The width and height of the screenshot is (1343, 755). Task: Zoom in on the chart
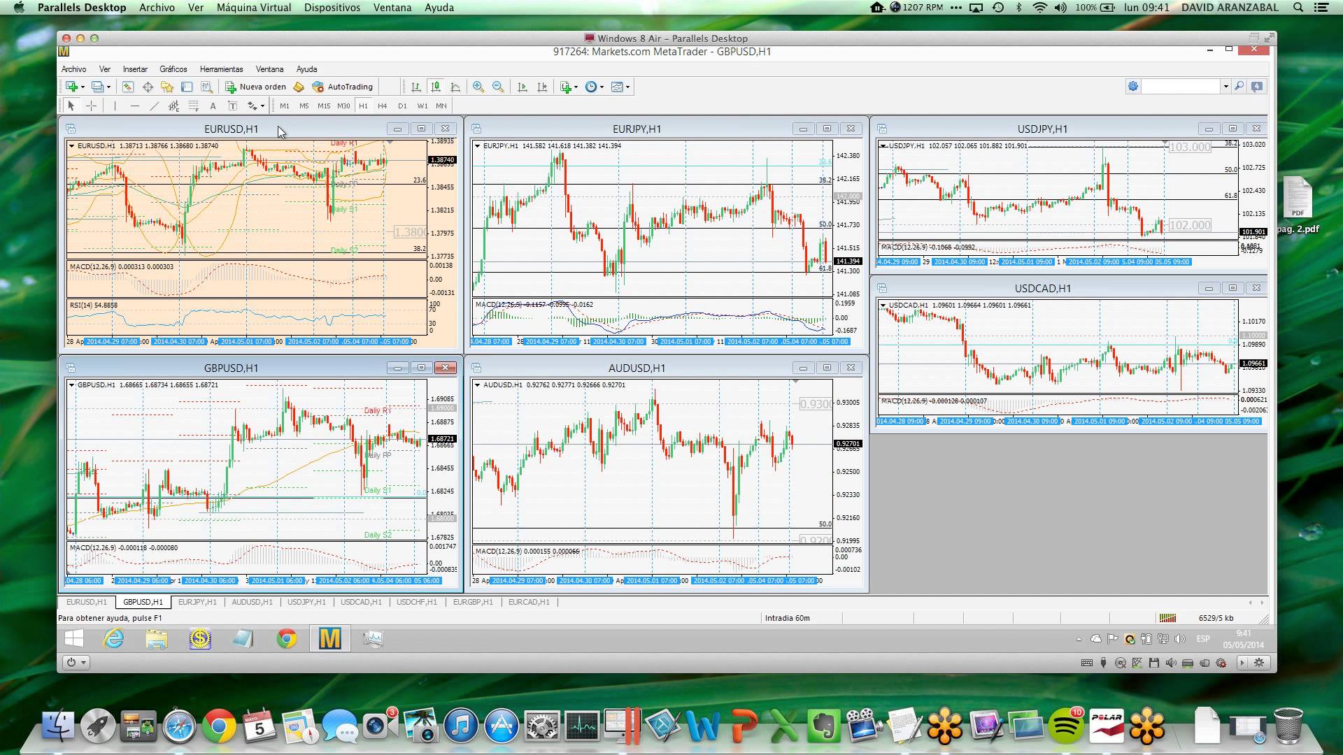click(478, 87)
